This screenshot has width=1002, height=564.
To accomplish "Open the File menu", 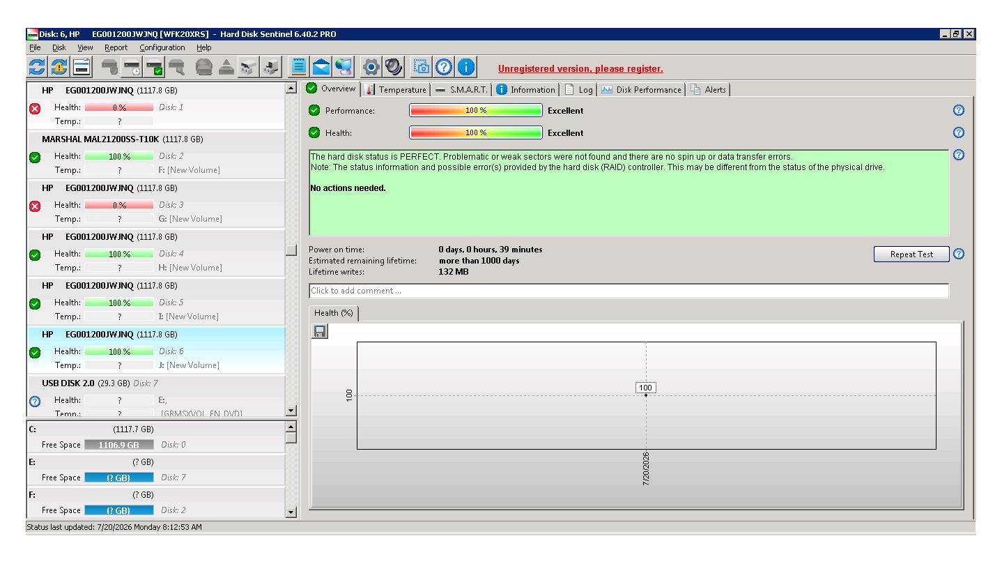I will [35, 47].
